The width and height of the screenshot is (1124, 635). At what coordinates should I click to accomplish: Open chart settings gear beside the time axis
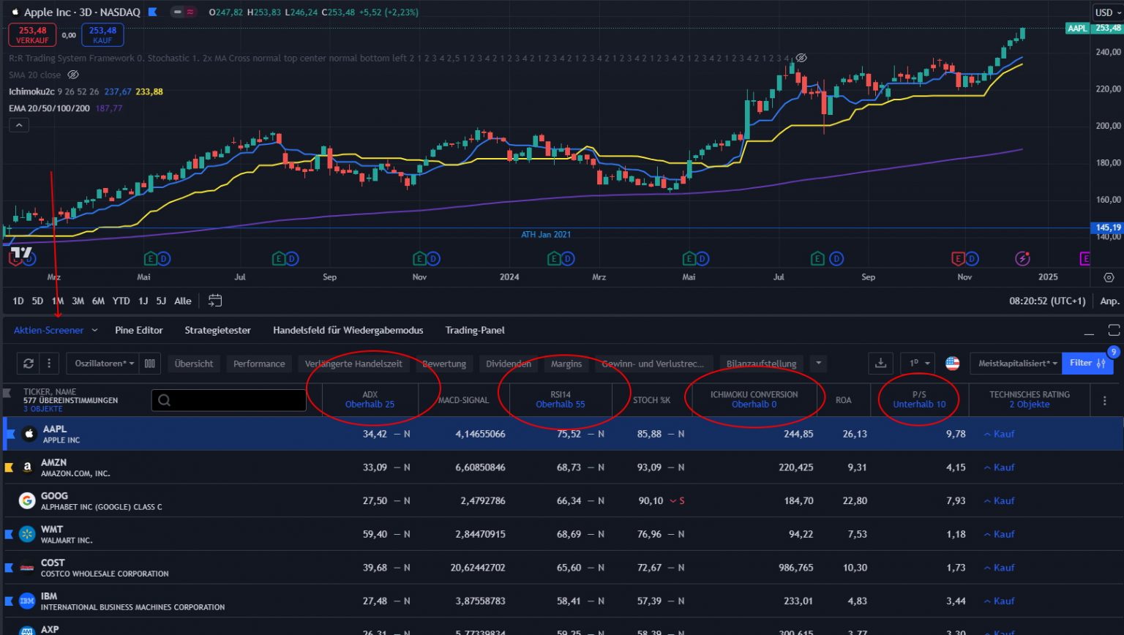(1109, 277)
